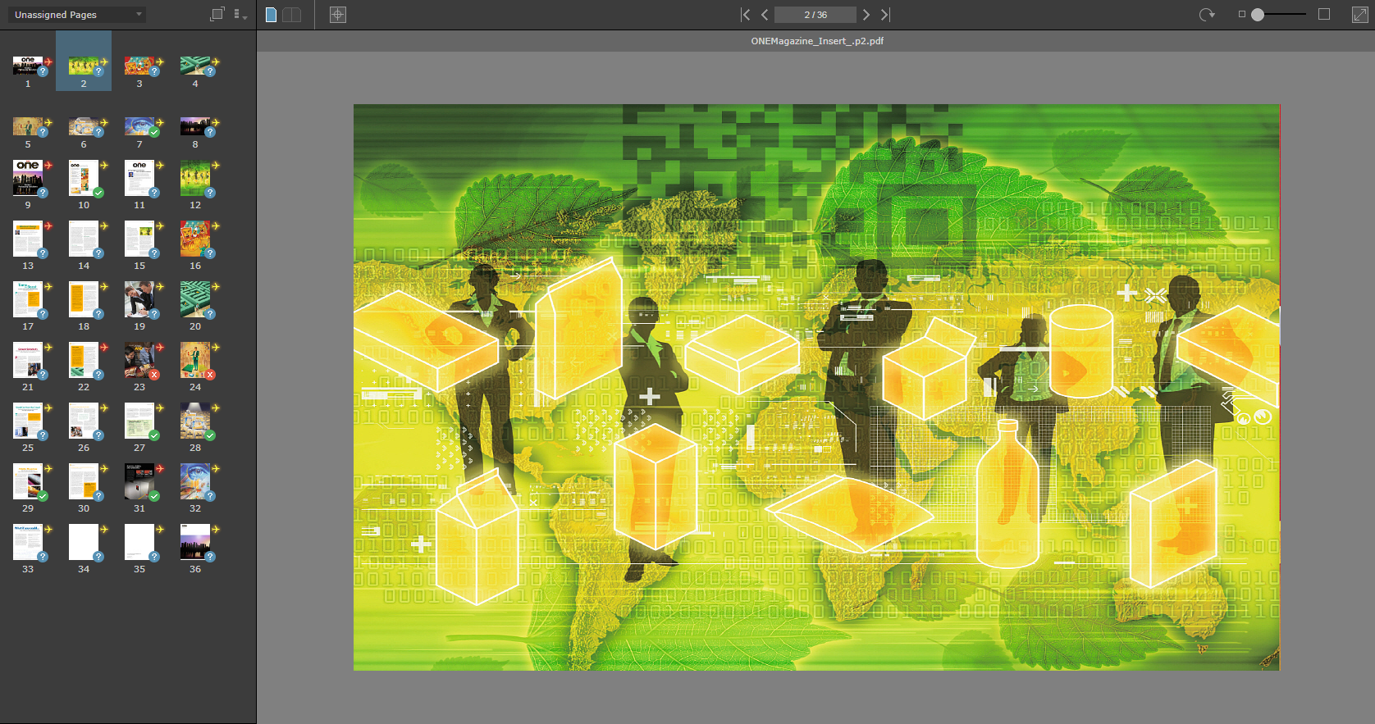Go to the previous page

pos(765,15)
